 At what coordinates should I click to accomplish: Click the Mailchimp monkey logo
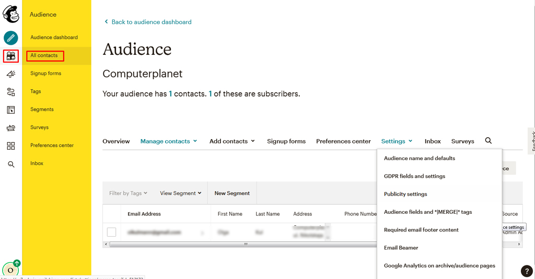11,14
